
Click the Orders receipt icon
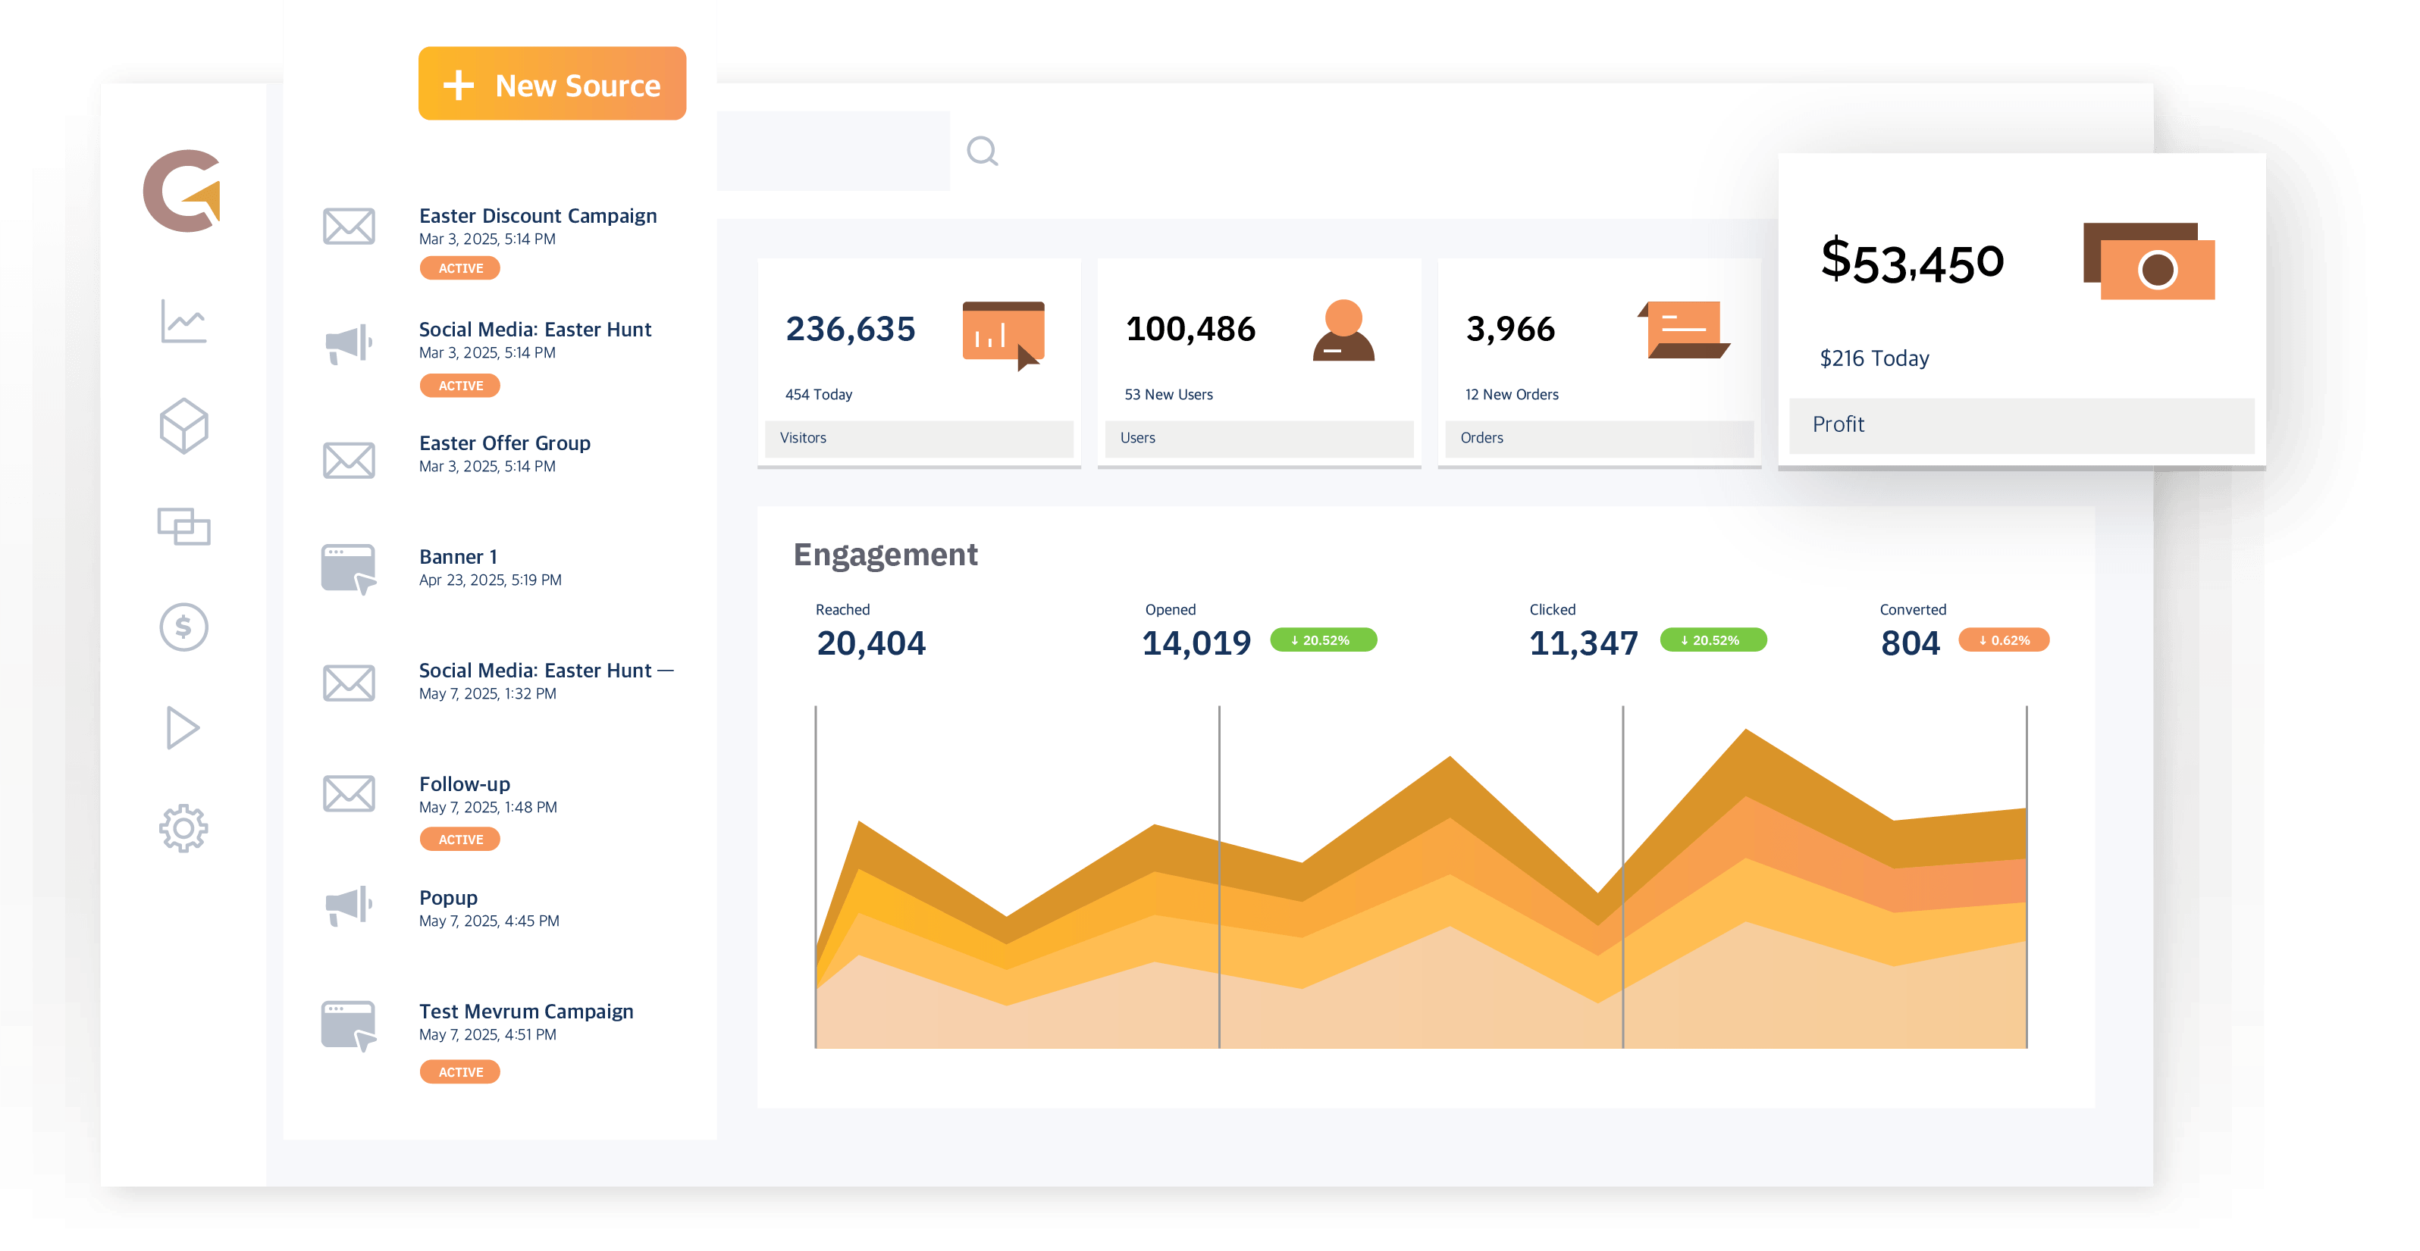point(1685,330)
